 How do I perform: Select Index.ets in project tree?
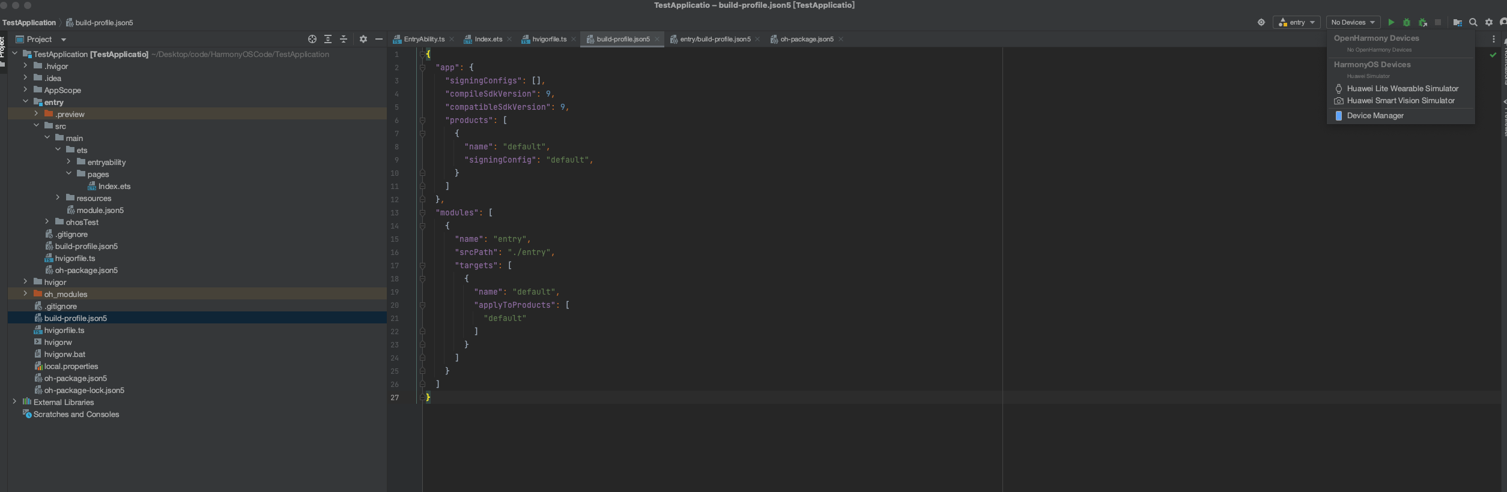tap(114, 186)
